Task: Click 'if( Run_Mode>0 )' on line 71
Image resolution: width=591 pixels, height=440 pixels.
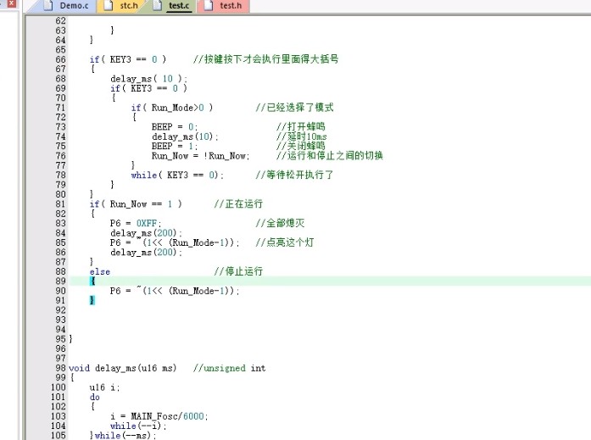Action: pyautogui.click(x=172, y=108)
